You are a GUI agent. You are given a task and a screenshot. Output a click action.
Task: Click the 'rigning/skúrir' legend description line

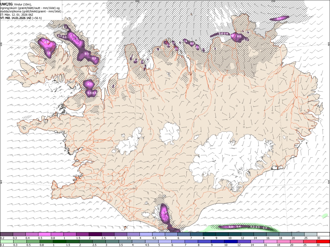click(30, 8)
